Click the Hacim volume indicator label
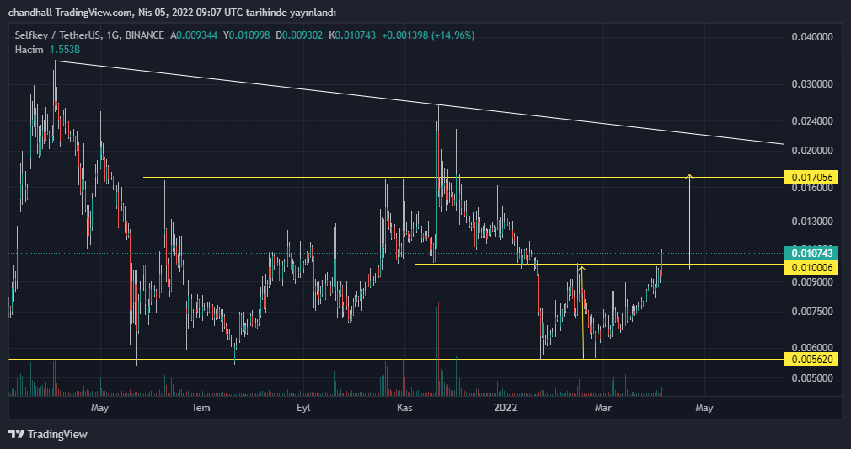The image size is (851, 449). (x=29, y=50)
